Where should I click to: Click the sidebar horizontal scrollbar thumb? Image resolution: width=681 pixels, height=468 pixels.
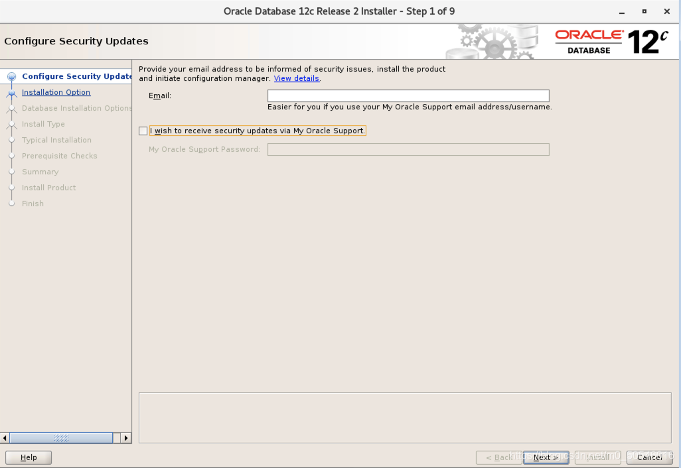point(61,438)
